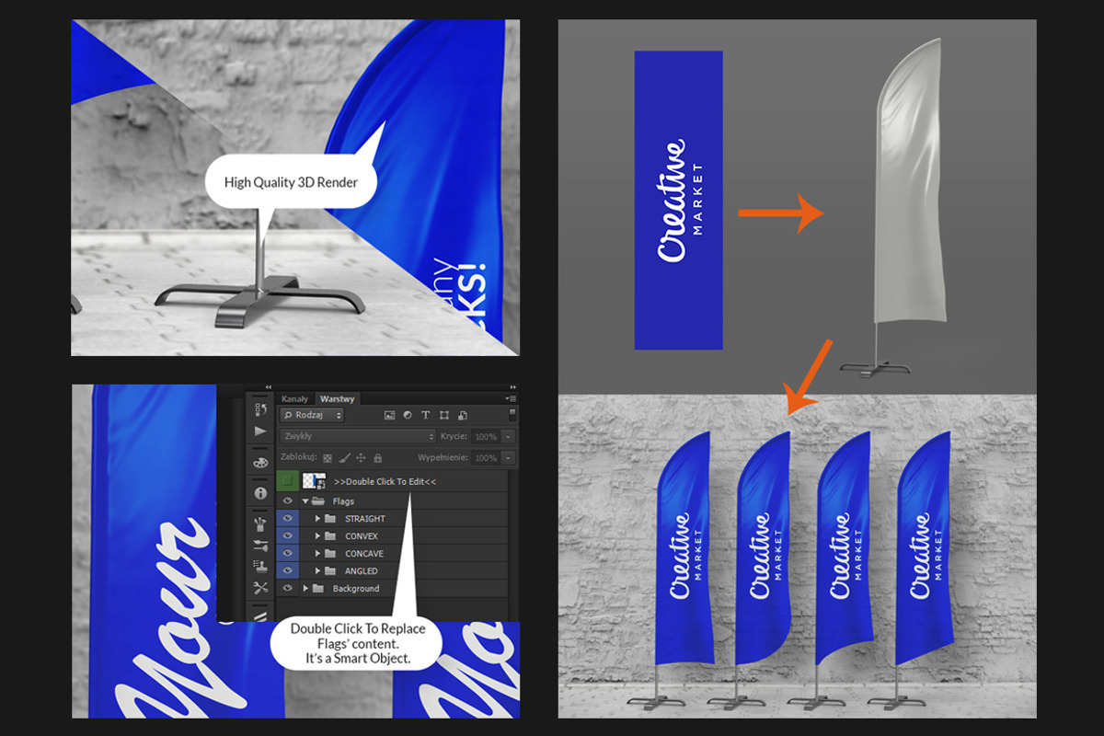Select the CONVEX layer group name
Screen dimensions: 1104x736
point(362,536)
